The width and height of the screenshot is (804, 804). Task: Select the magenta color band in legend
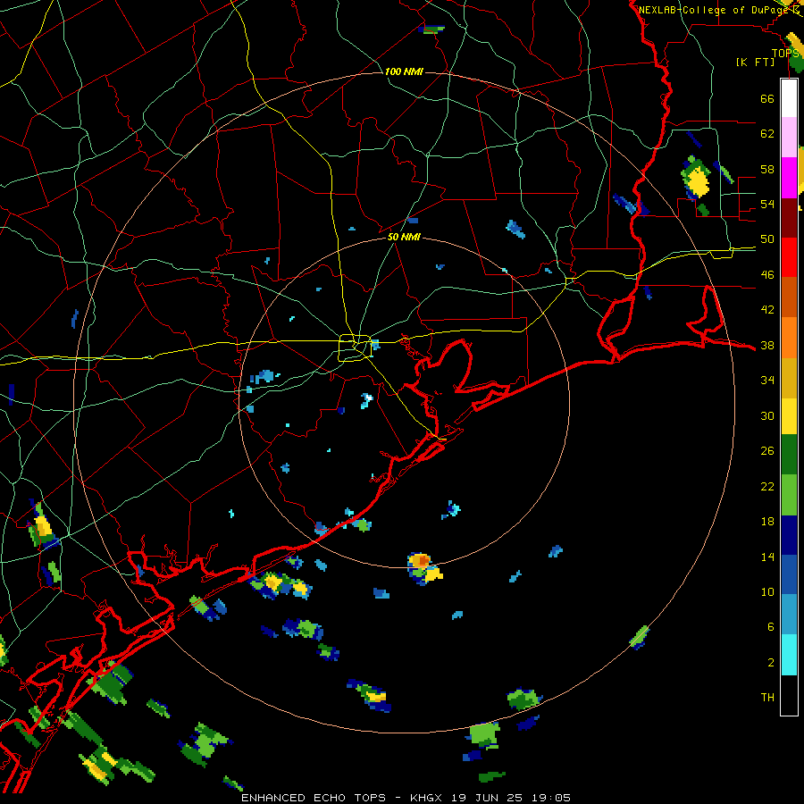[x=789, y=178]
